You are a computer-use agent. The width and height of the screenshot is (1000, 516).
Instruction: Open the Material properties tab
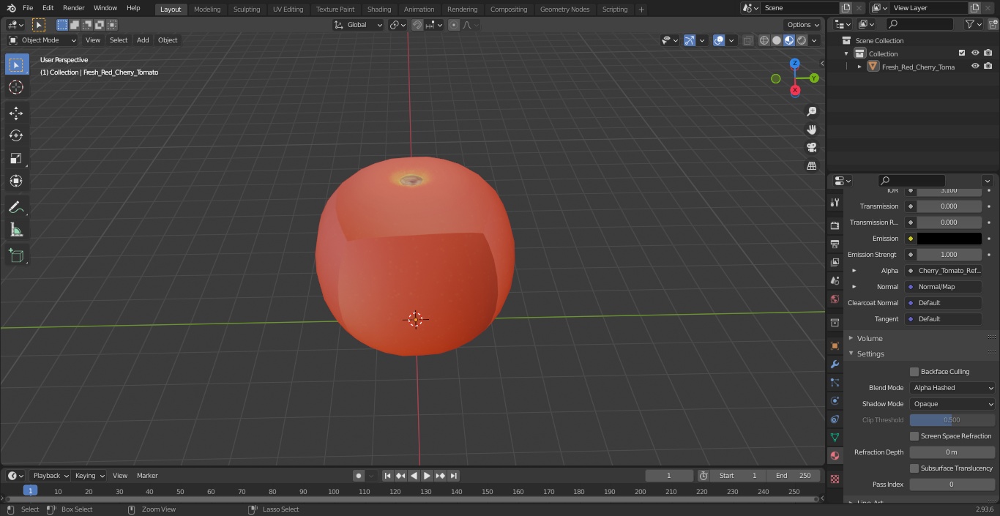[835, 455]
